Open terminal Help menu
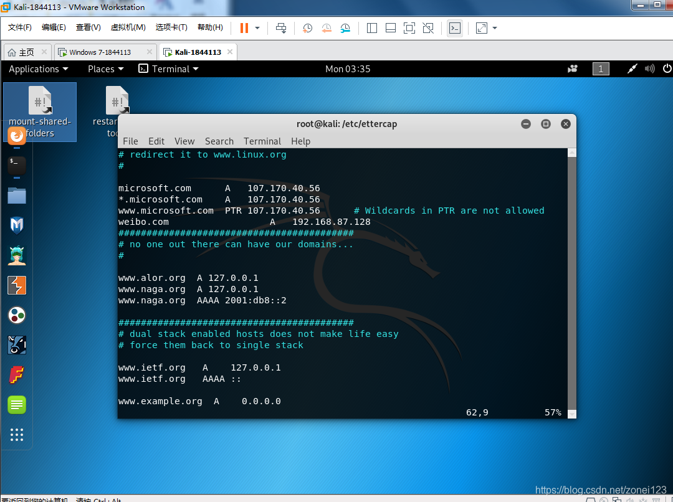This screenshot has height=502, width=673. tap(300, 141)
